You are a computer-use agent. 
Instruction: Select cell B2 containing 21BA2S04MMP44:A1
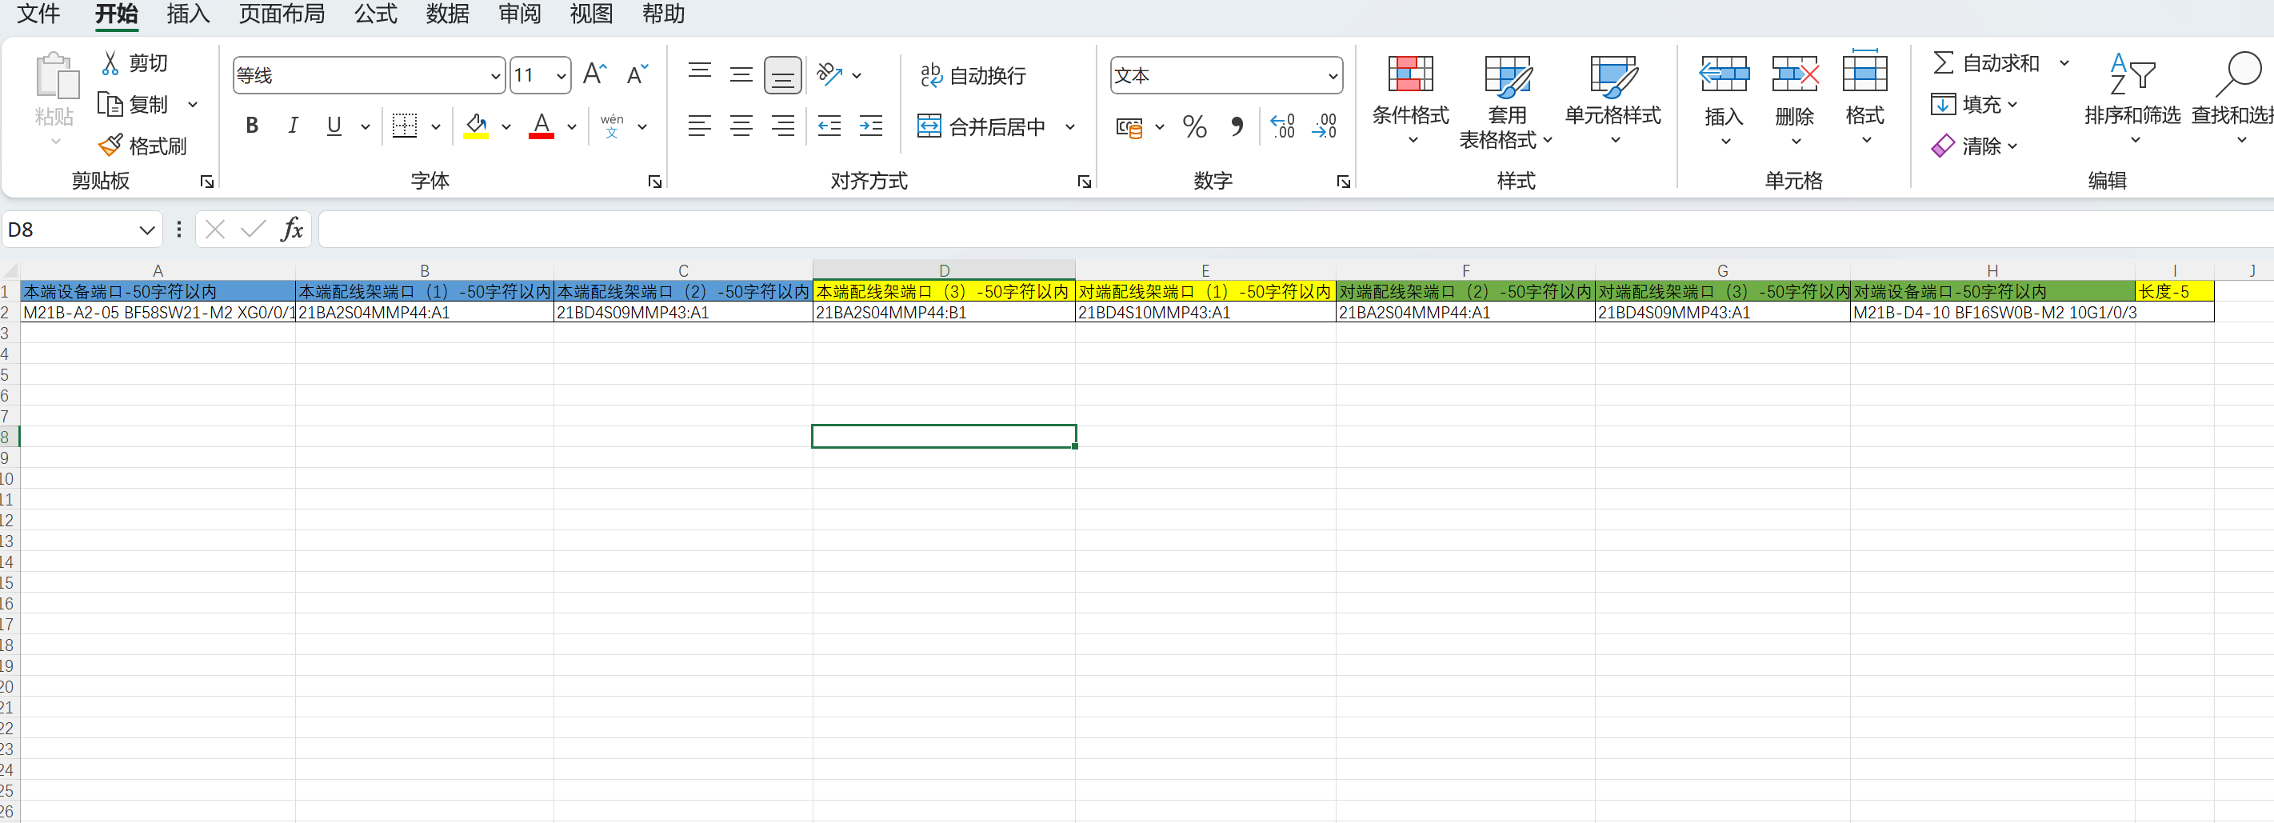pos(425,313)
